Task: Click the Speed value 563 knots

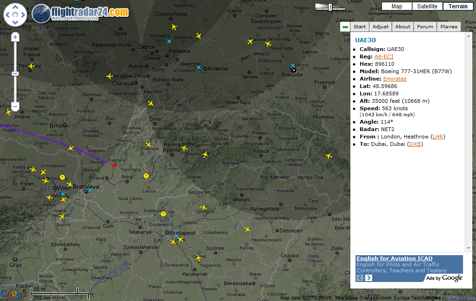Action: [x=395, y=108]
